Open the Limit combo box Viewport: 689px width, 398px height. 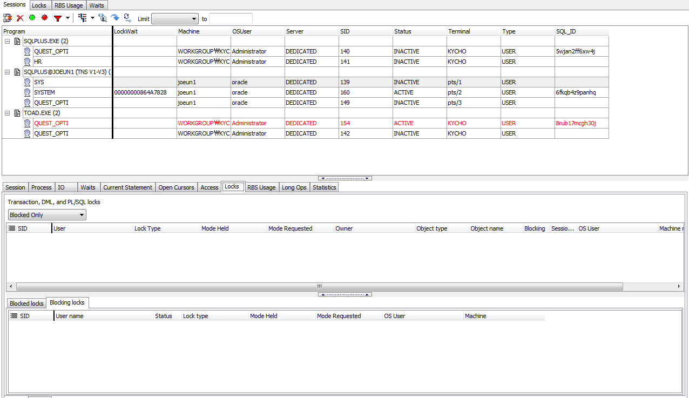(x=175, y=19)
